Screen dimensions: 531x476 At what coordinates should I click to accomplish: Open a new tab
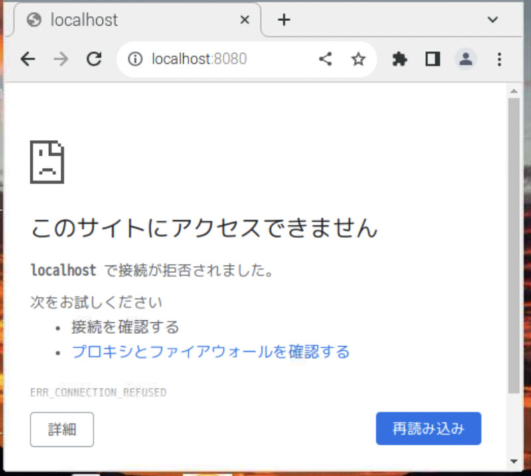click(284, 20)
